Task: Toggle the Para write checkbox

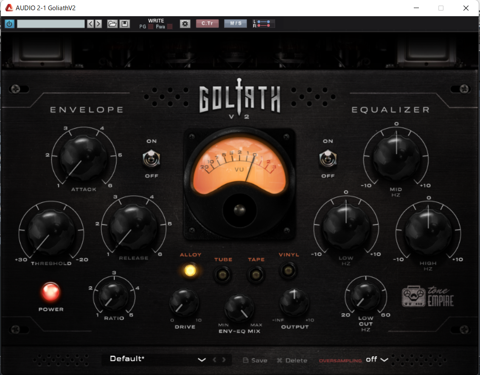Action: [170, 27]
